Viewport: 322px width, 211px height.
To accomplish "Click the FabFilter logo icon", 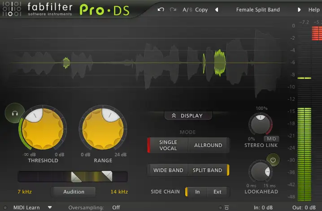I will (x=12, y=9).
